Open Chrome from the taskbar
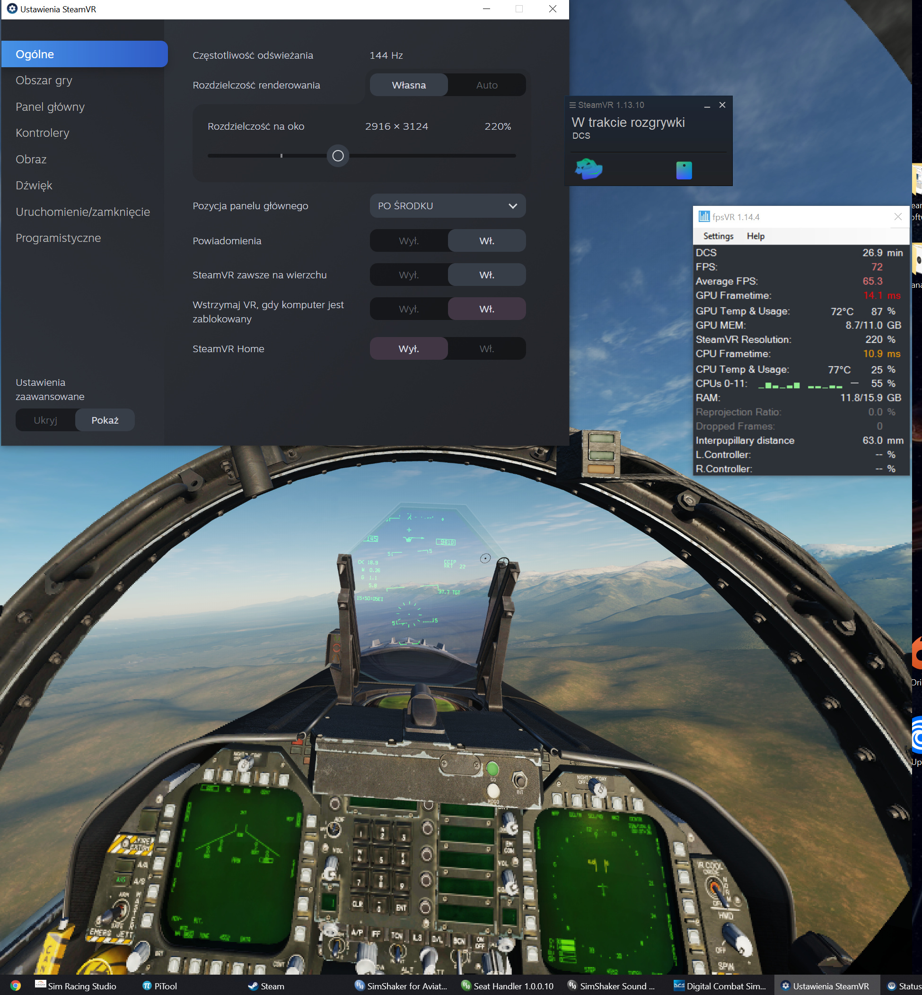This screenshot has width=922, height=995. click(16, 986)
